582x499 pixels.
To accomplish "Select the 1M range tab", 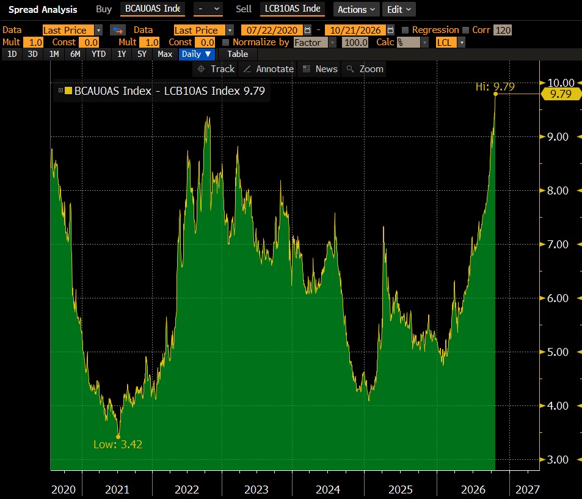I will [x=54, y=54].
